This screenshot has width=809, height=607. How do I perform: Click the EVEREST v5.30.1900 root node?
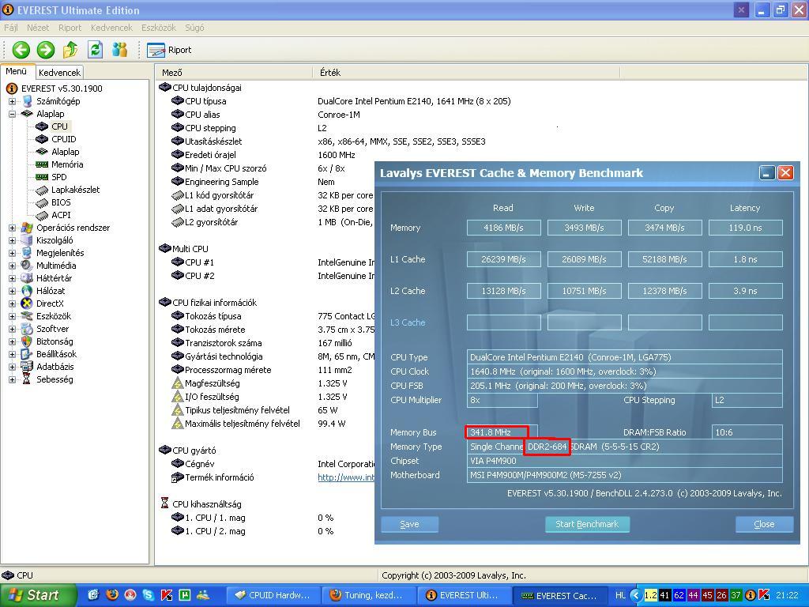tap(62, 89)
